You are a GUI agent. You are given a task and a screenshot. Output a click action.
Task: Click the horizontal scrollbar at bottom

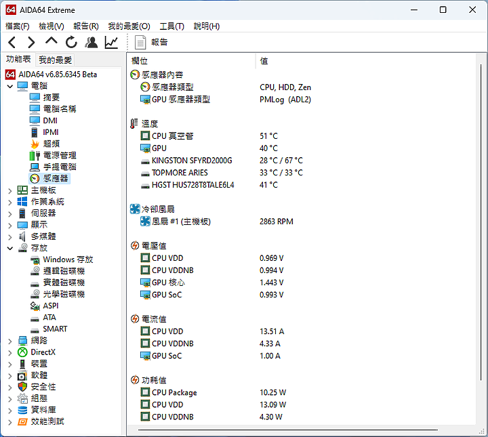coord(288,430)
